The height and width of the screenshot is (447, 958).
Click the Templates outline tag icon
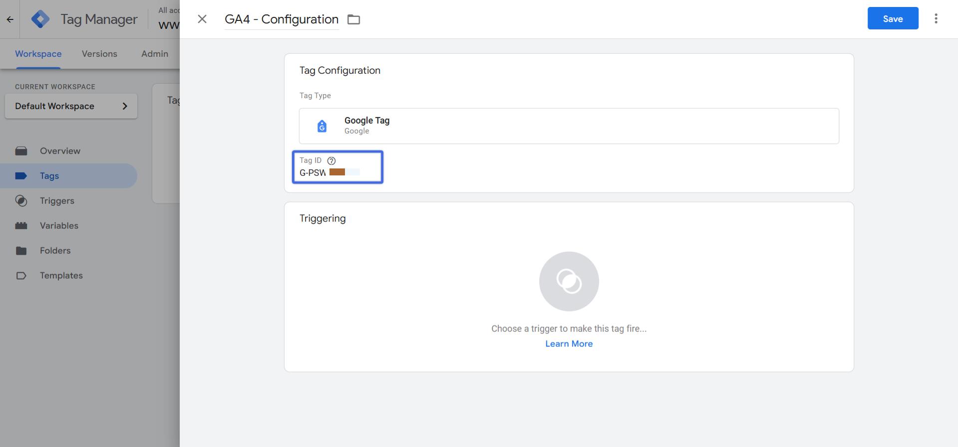21,276
